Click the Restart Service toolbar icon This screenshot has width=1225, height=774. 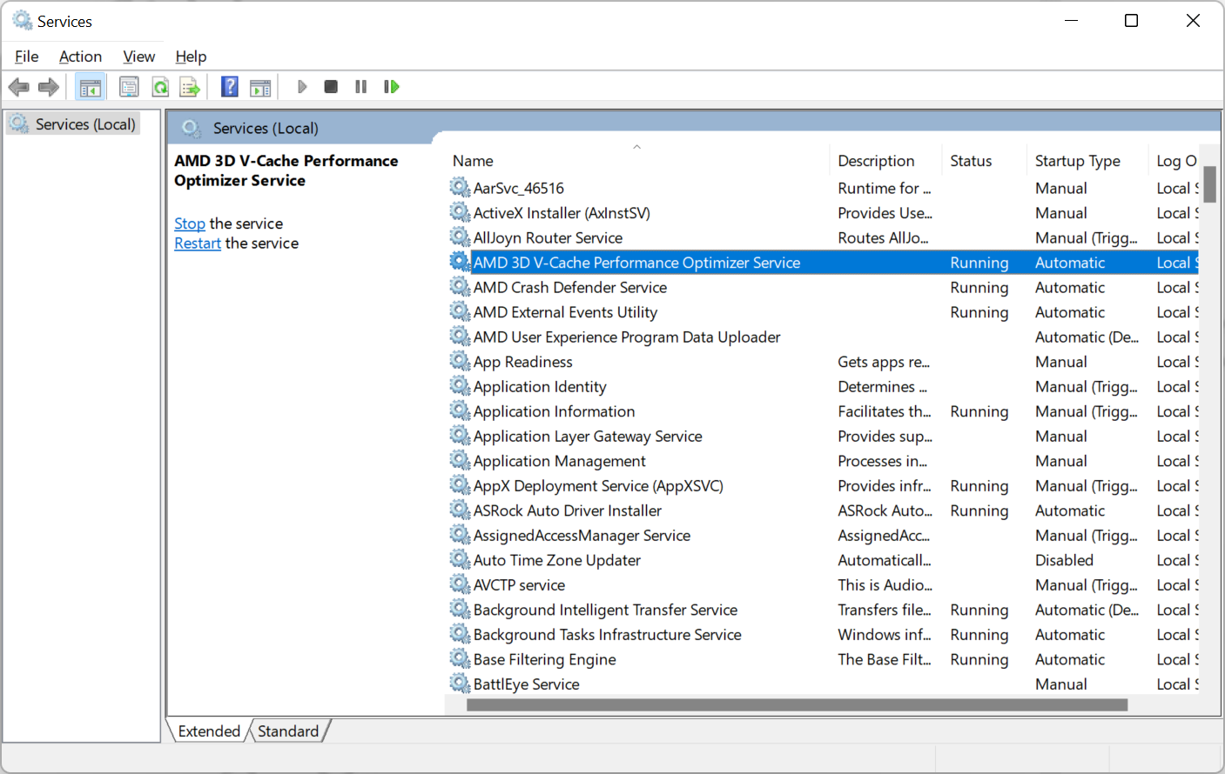(x=392, y=87)
